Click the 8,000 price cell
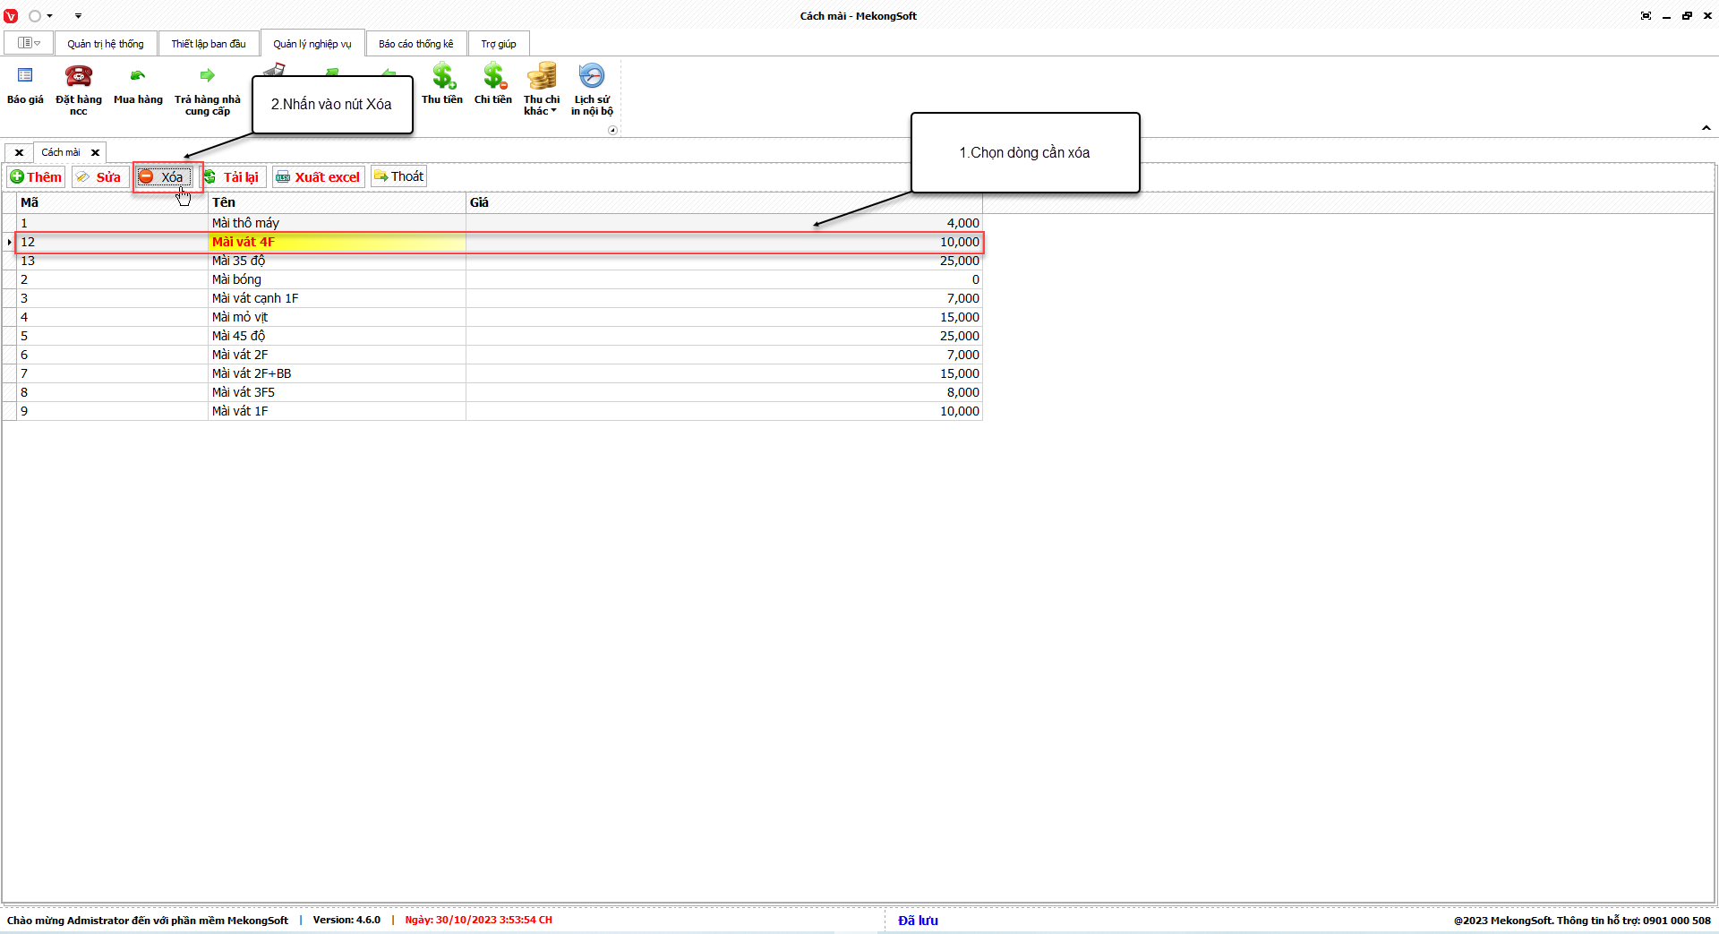The height and width of the screenshot is (934, 1719). [724, 392]
